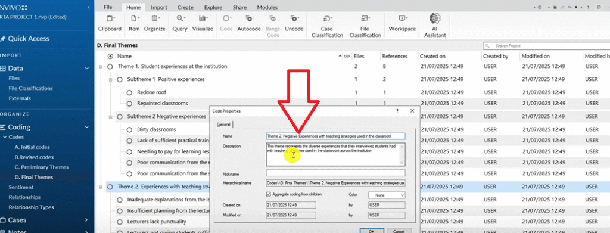Collapse the navigation pane with the top chevron
Image resolution: width=610 pixels, height=233 pixels.
point(89,7)
